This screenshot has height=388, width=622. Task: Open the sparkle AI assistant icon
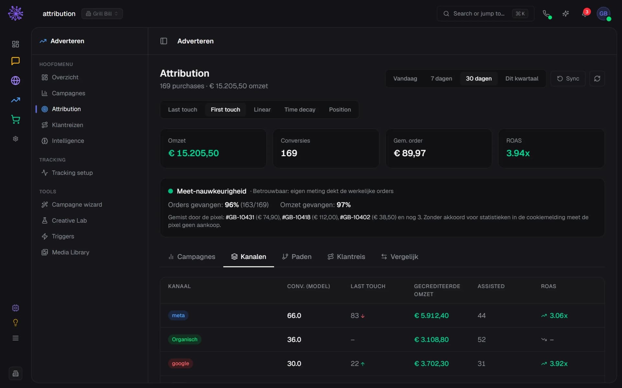pos(566,14)
